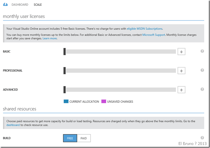Click the Basic license slider handle
Image resolution: width=210 pixels, height=148 pixels.
pyautogui.click(x=65, y=51)
